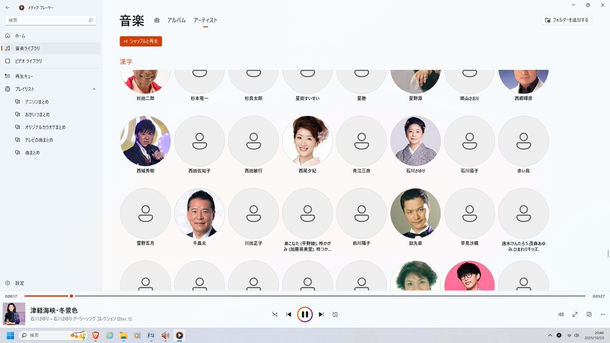Click the search magnifier icon in sidebar
The image size is (610, 343).
[91, 20]
